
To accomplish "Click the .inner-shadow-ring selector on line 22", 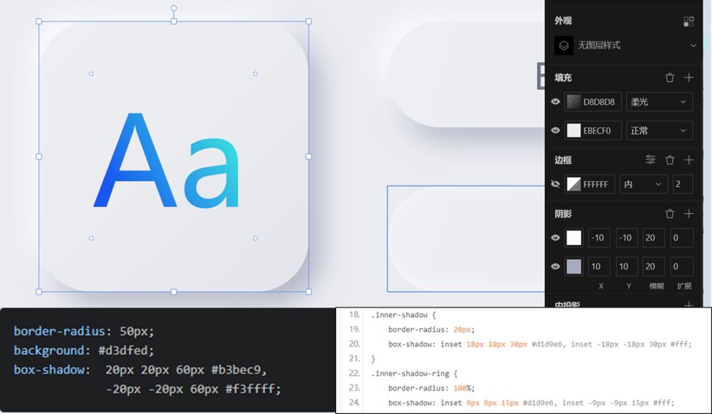I will point(410,374).
